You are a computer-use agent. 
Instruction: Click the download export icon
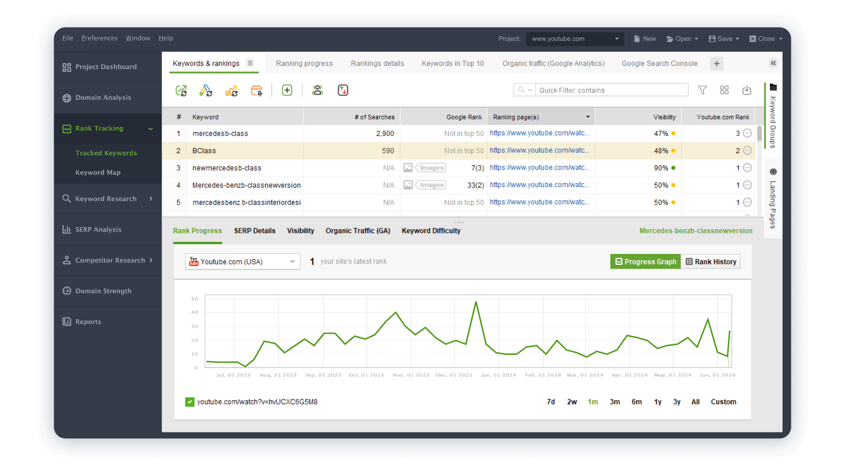tap(746, 90)
